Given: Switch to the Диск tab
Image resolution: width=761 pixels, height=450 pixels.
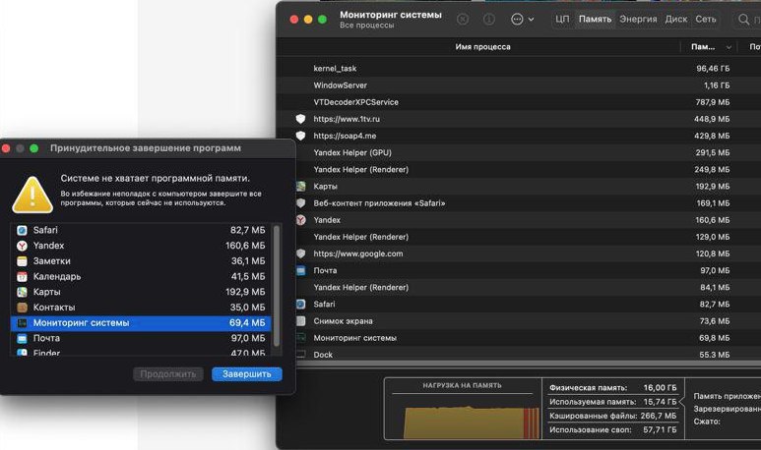Looking at the screenshot, I should 675,19.
